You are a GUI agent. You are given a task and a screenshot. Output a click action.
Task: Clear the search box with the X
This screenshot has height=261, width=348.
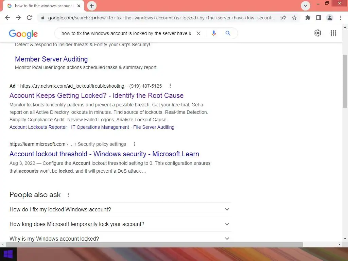point(198,33)
